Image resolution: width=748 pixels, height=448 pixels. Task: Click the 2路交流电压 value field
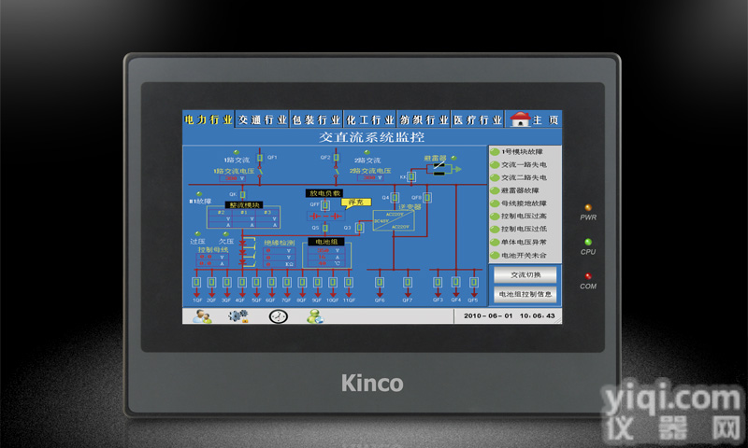click(x=370, y=178)
